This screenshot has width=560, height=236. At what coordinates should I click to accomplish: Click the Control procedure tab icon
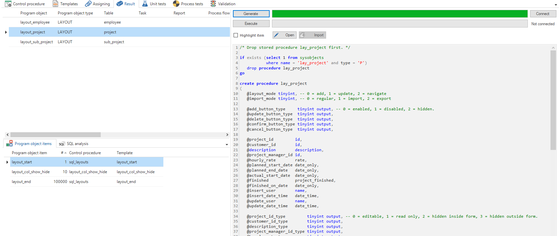(8, 4)
